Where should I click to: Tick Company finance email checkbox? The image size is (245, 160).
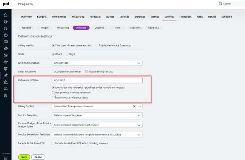(x=53, y=72)
